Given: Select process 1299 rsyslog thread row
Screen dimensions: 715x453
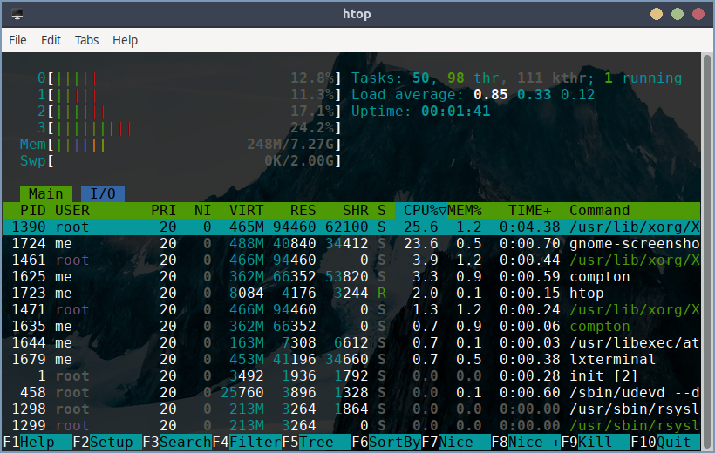Looking at the screenshot, I should [351, 426].
